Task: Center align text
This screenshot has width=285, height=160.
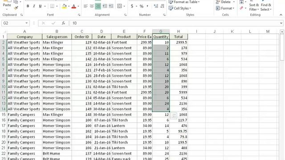Action: pyautogui.click(x=92, y=6)
